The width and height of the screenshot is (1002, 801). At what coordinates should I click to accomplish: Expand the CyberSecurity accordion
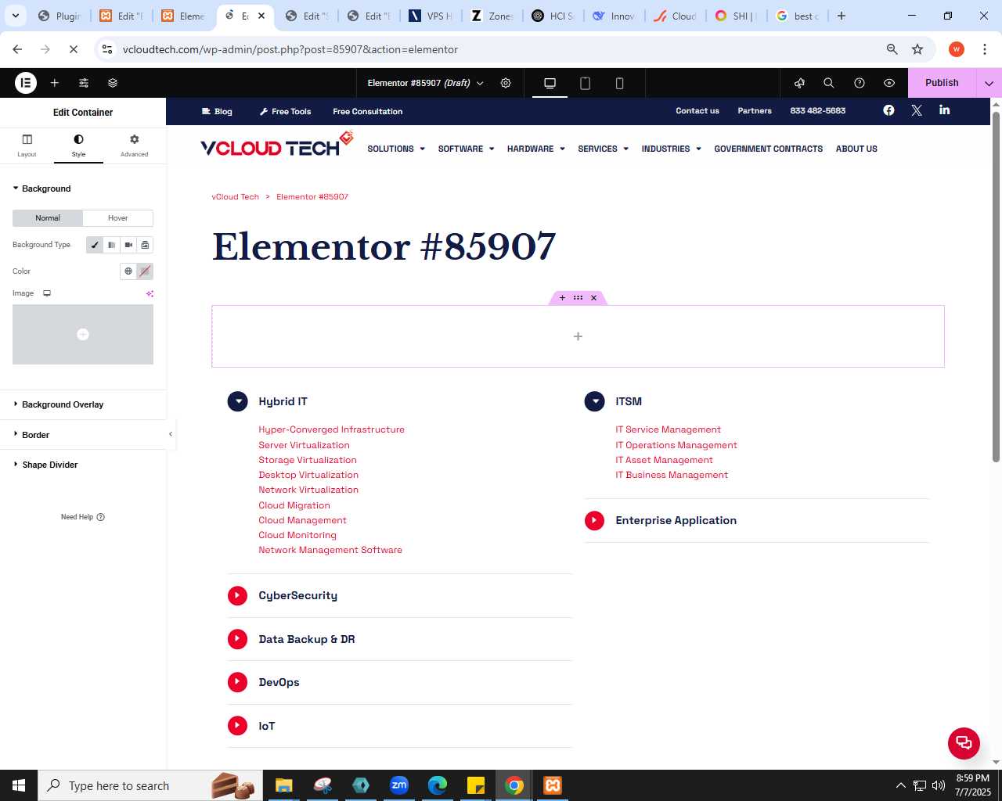pos(237,596)
